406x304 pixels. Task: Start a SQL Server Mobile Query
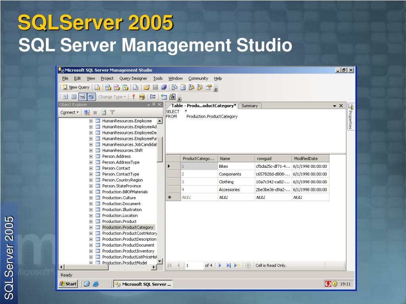pyautogui.click(x=136, y=87)
